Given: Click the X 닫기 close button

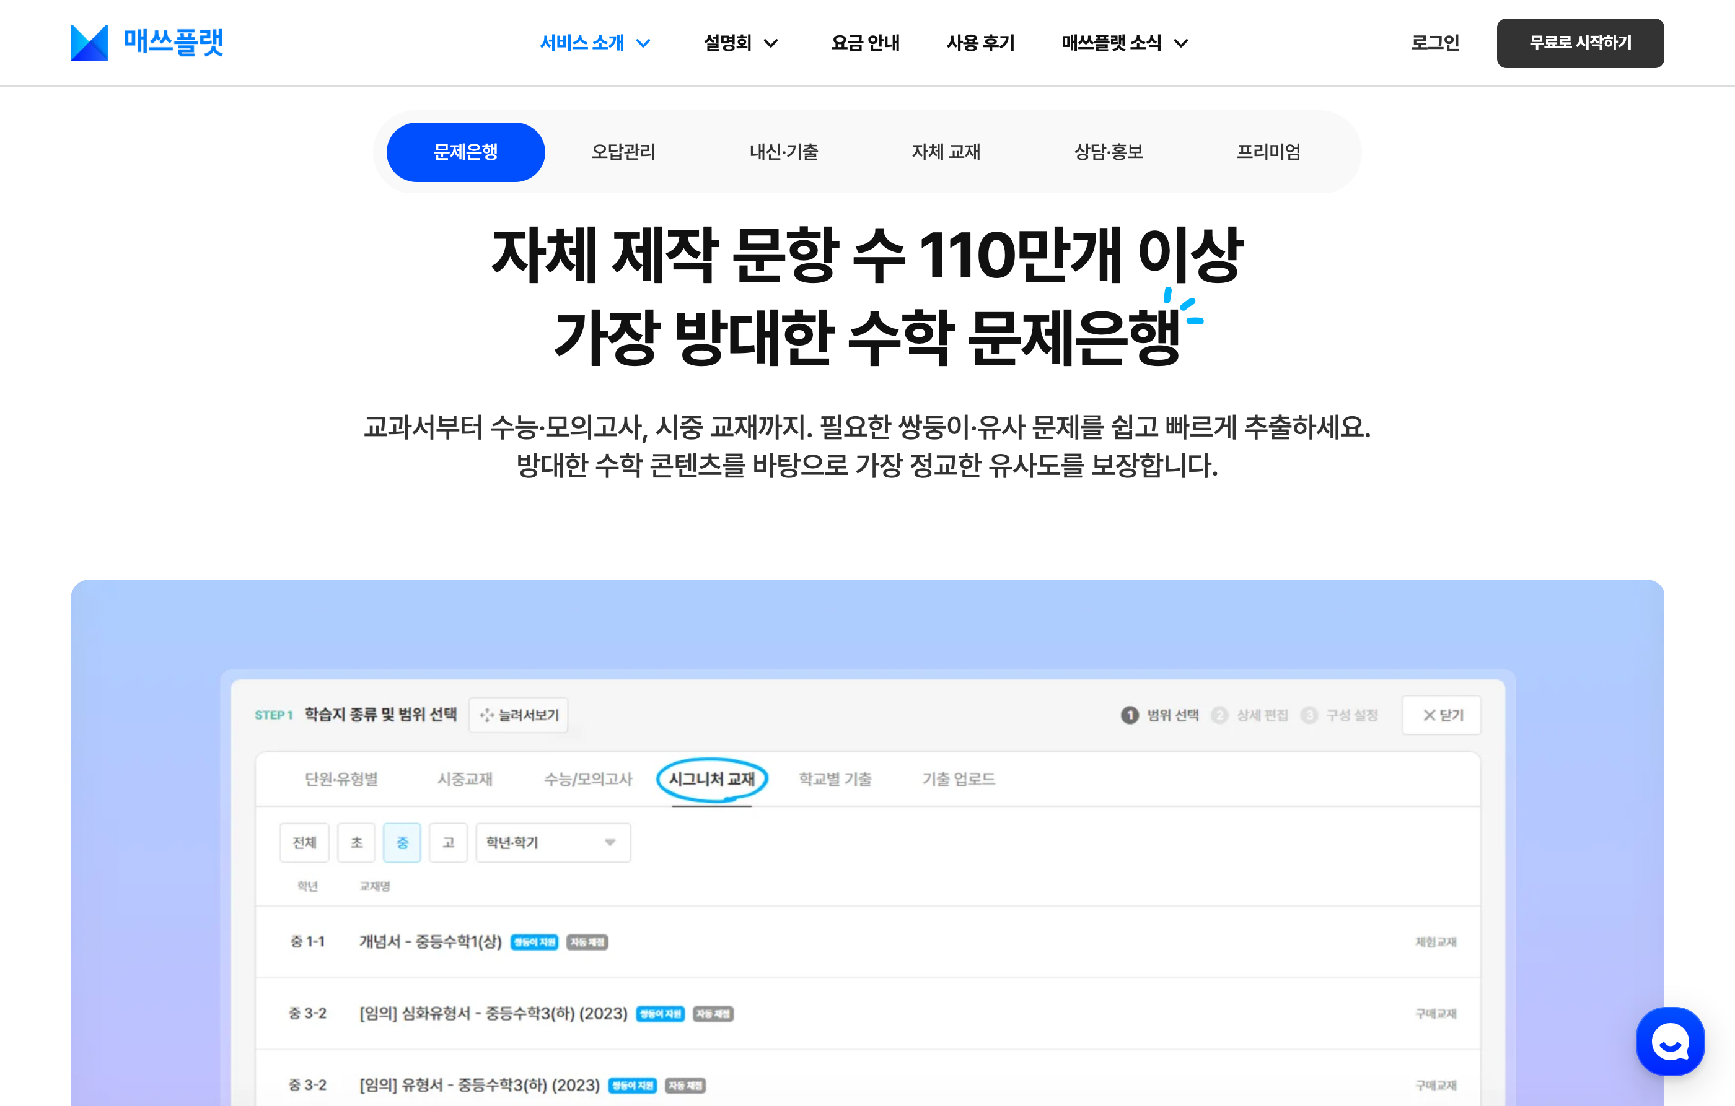Looking at the screenshot, I should (1442, 715).
